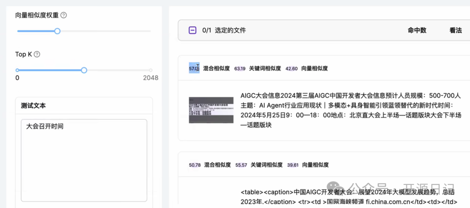
Task: Select the 50.78 混合相似度 score
Action: pyautogui.click(x=195, y=165)
